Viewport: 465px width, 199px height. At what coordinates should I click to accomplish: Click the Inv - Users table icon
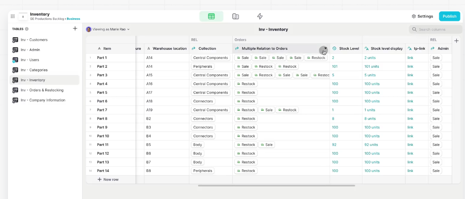pos(15,60)
